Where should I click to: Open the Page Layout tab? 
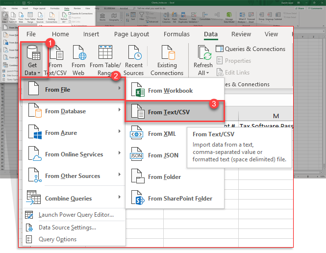pyautogui.click(x=131, y=34)
